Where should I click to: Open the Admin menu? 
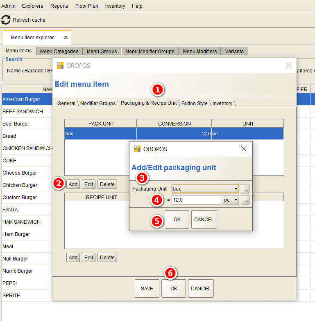coord(8,6)
